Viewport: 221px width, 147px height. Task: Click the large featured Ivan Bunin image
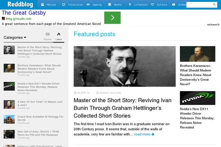(124, 66)
